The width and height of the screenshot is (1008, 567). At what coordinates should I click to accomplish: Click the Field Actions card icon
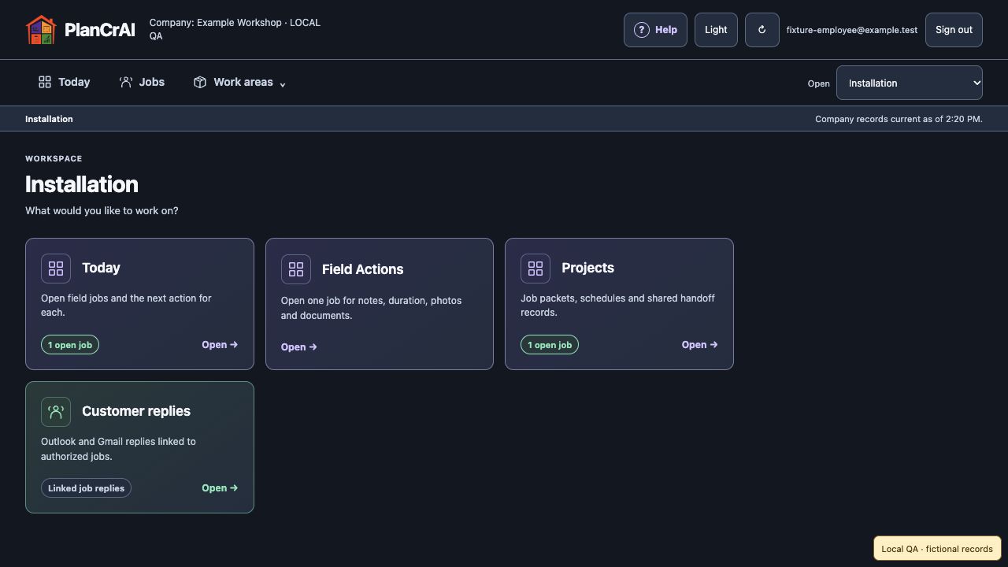pos(296,269)
